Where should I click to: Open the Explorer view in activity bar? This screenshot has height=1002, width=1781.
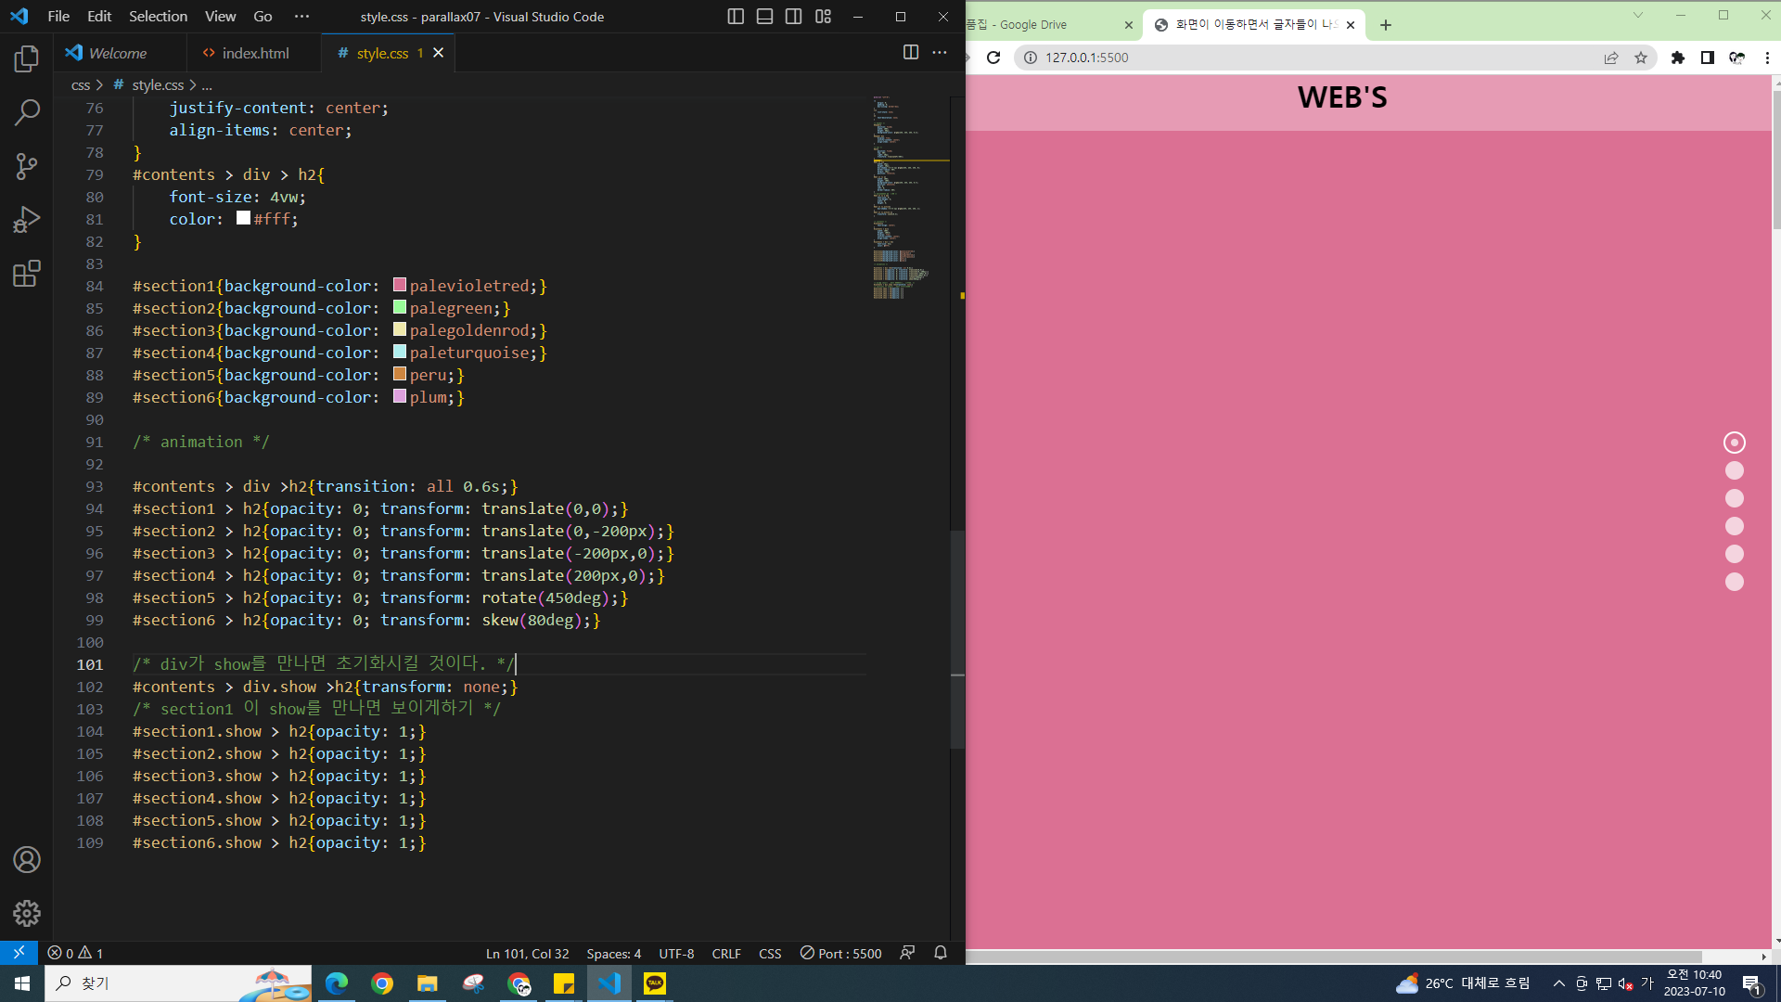pyautogui.click(x=27, y=59)
